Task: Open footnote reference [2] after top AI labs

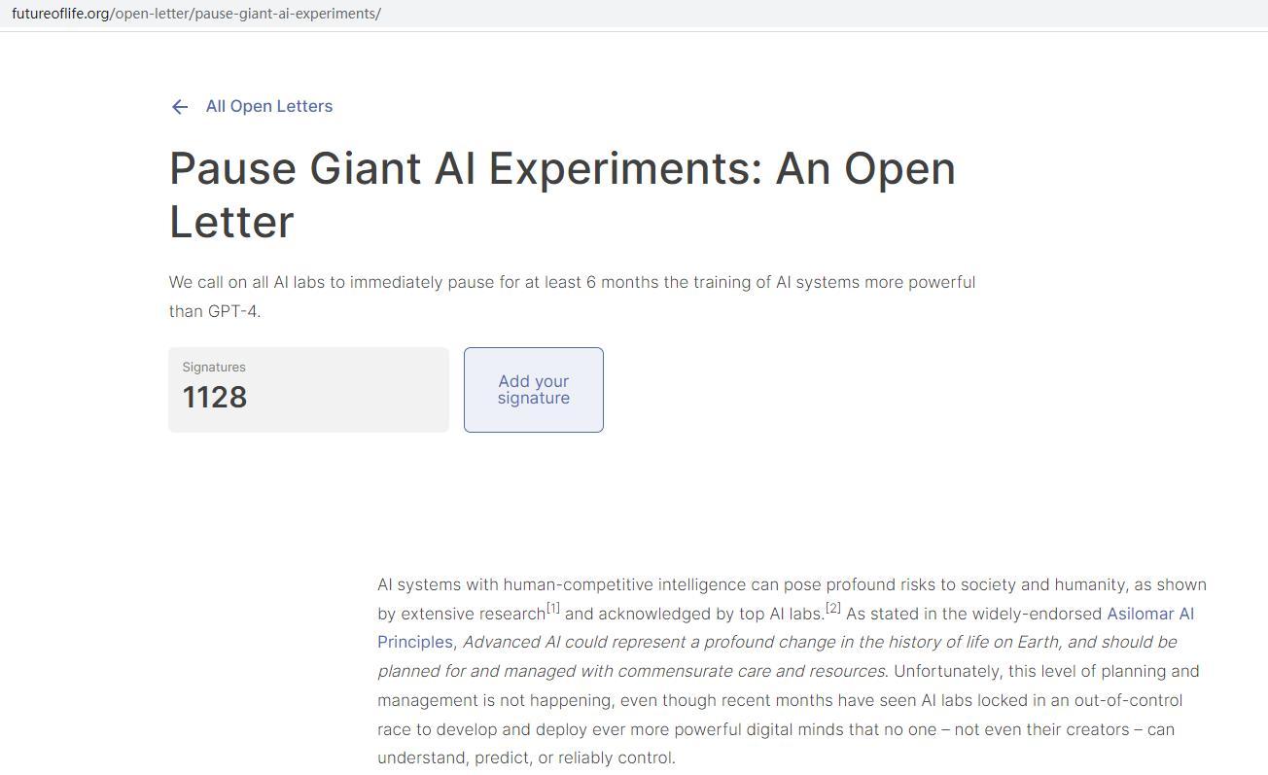Action: click(x=833, y=609)
